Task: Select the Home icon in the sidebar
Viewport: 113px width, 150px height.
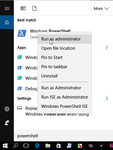Action: (7, 22)
